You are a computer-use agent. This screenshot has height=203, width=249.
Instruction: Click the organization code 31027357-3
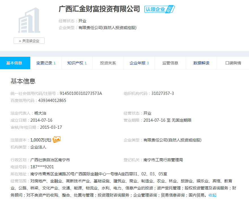pyautogui.click(x=163, y=93)
